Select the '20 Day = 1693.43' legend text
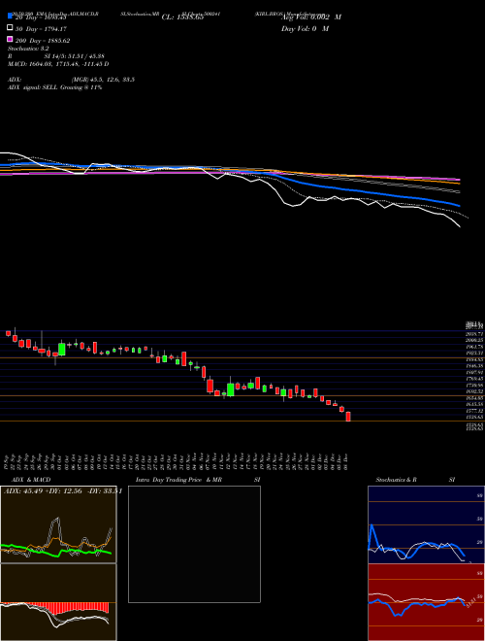The width and height of the screenshot is (485, 641). click(41, 17)
